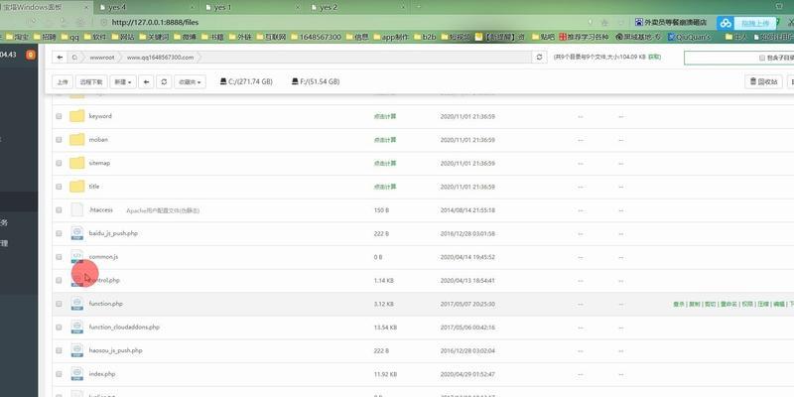Switch to the yes 2 browser tab
The image size is (794, 397).
[356, 8]
